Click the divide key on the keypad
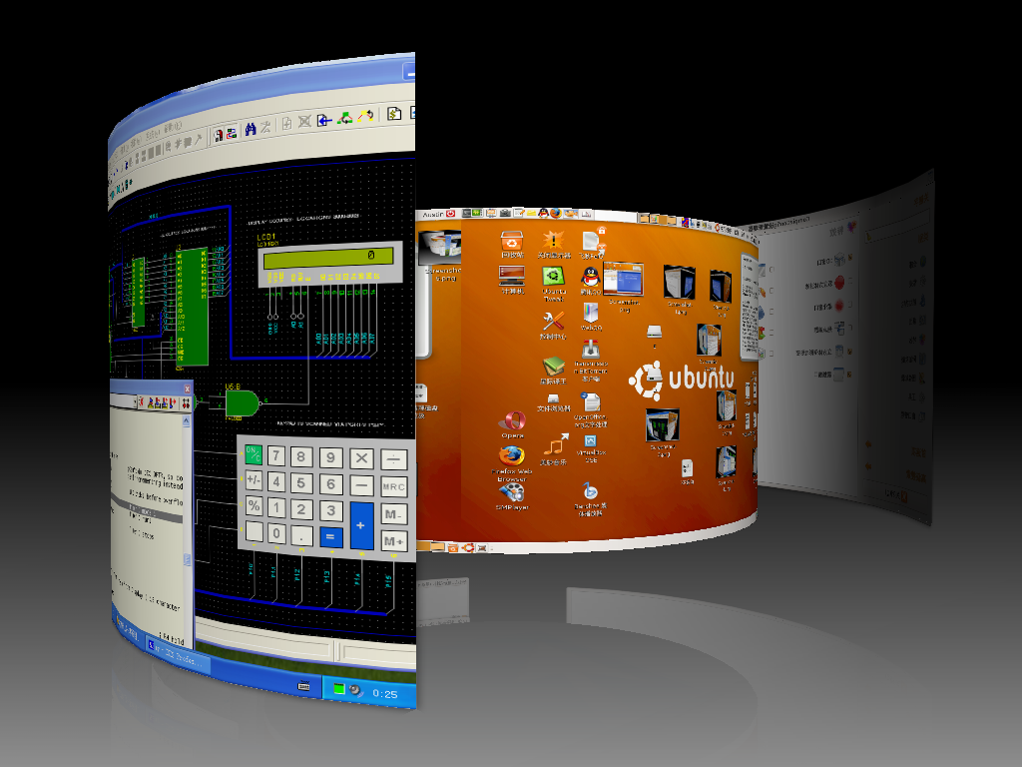This screenshot has height=767, width=1022. 393,459
